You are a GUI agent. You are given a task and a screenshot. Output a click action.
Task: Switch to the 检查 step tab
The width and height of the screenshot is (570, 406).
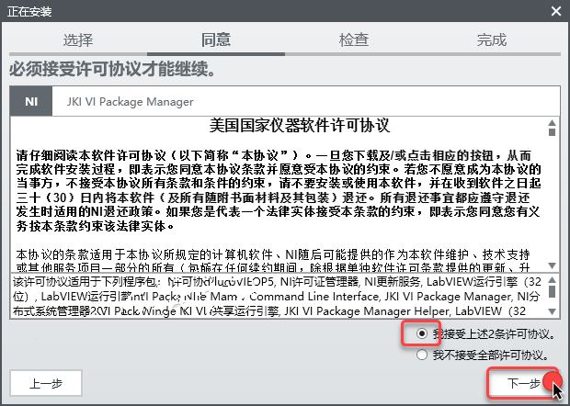pyautogui.click(x=354, y=39)
